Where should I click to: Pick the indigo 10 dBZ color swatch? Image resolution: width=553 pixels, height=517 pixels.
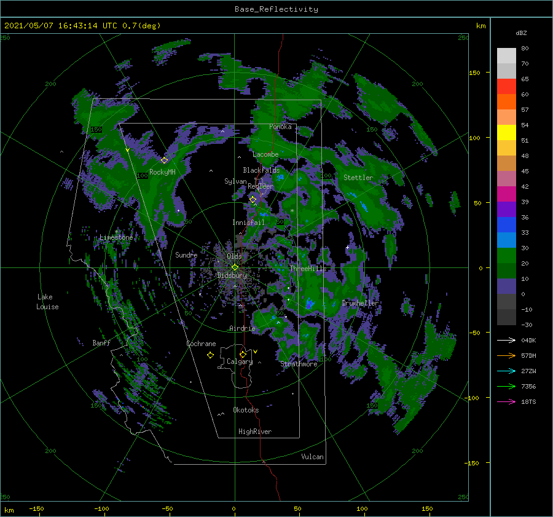[x=506, y=286]
